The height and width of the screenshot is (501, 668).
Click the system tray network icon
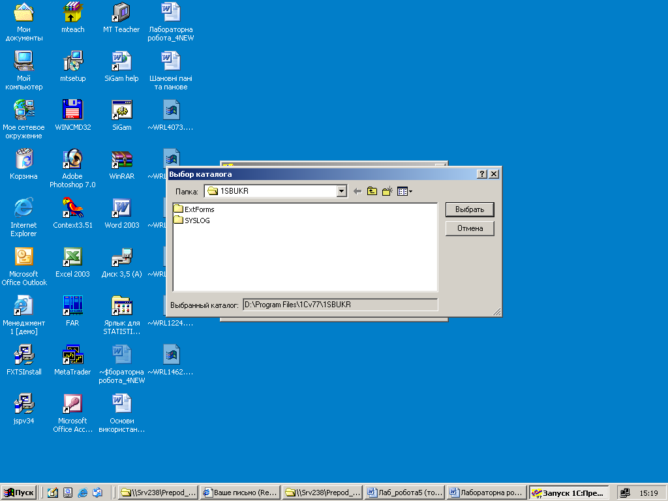coord(625,493)
